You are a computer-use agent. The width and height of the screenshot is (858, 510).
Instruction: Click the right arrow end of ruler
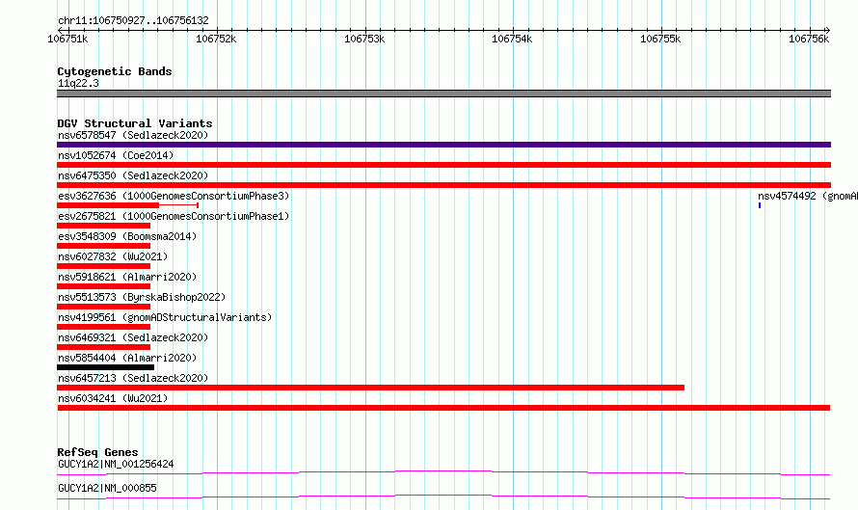click(x=827, y=30)
